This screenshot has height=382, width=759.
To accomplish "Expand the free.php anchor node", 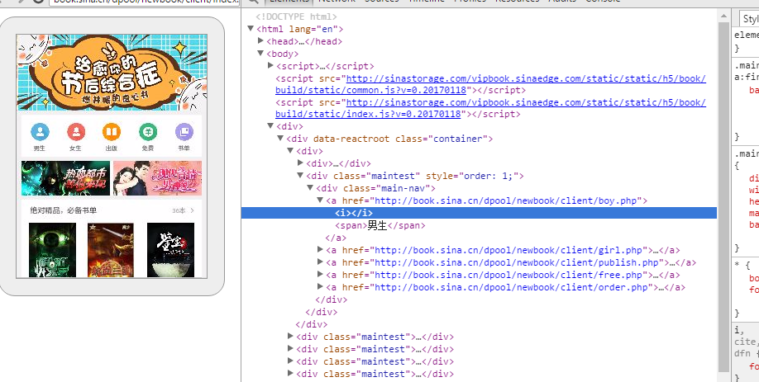I will click(321, 274).
